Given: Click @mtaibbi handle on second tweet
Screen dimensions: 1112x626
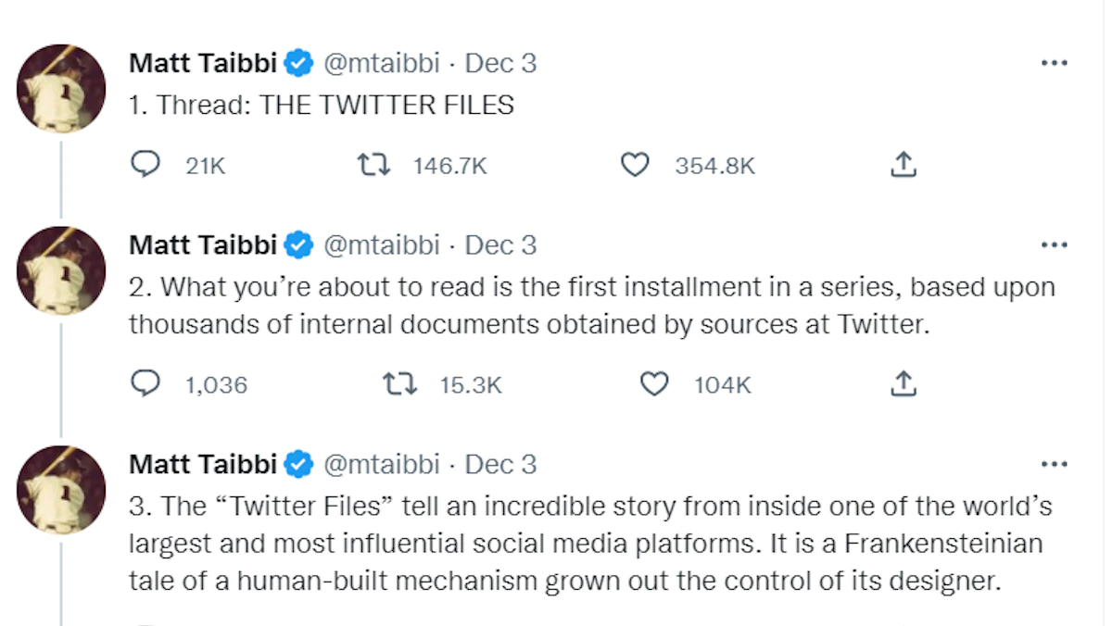Looking at the screenshot, I should (380, 245).
